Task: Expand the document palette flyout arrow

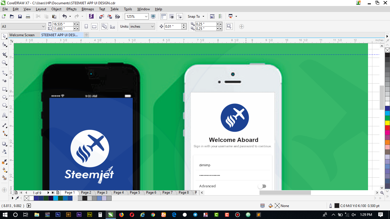Action: point(13,198)
